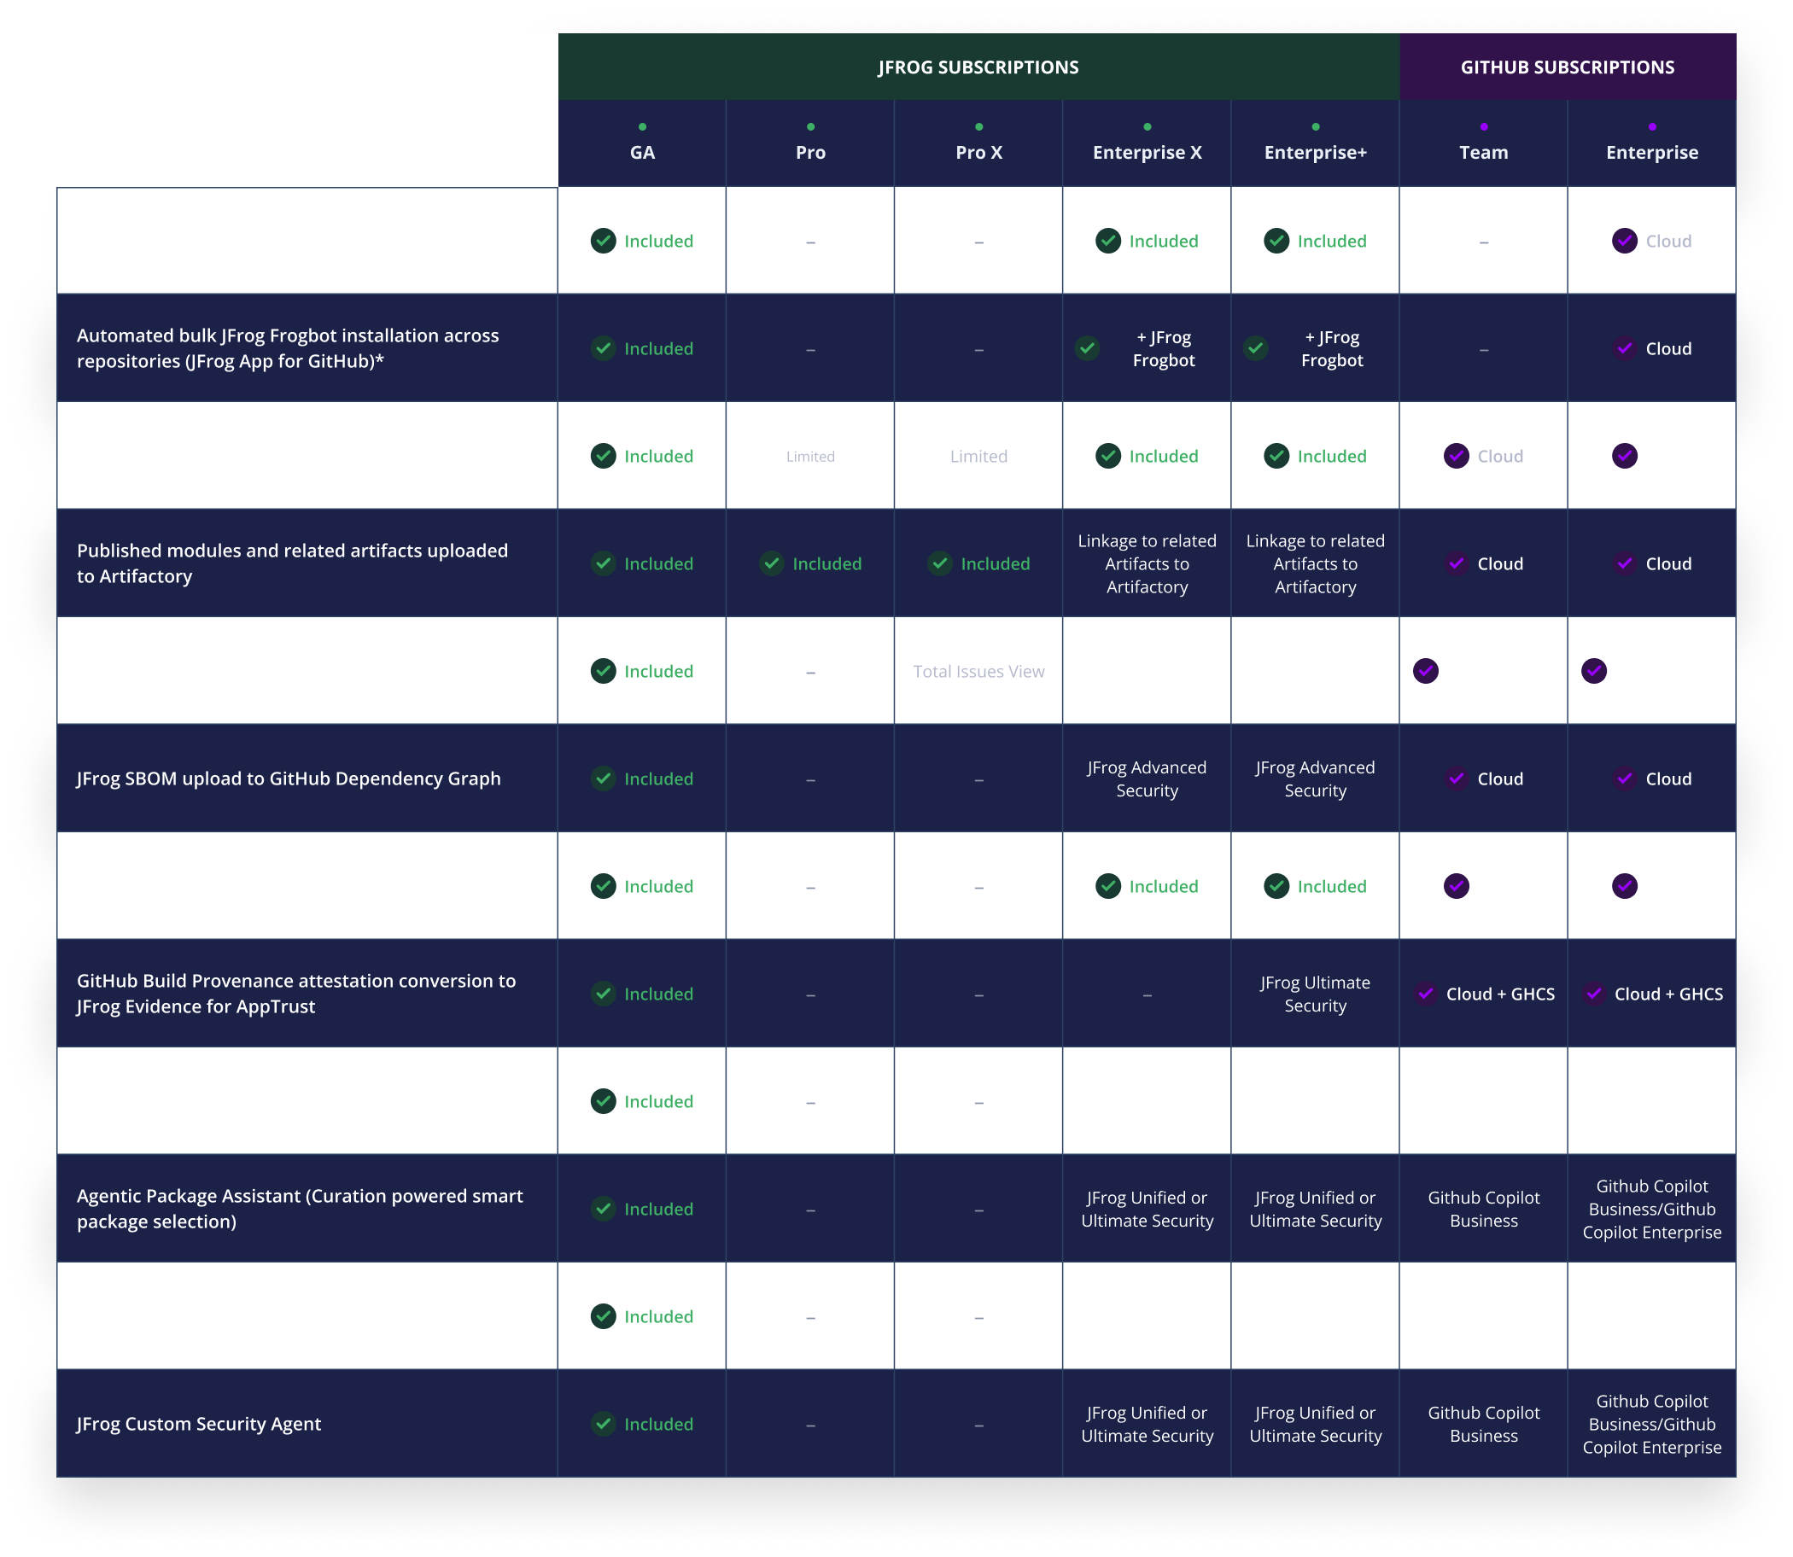Click 'Published modules and related artifacts' row label
This screenshot has height=1557, width=1793.
(292, 563)
